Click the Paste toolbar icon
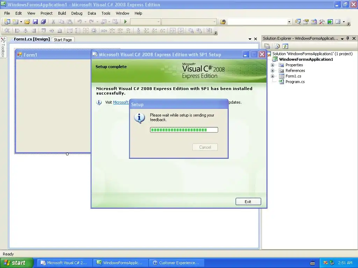Image resolution: width=358 pixels, height=268 pixels. 70,22
